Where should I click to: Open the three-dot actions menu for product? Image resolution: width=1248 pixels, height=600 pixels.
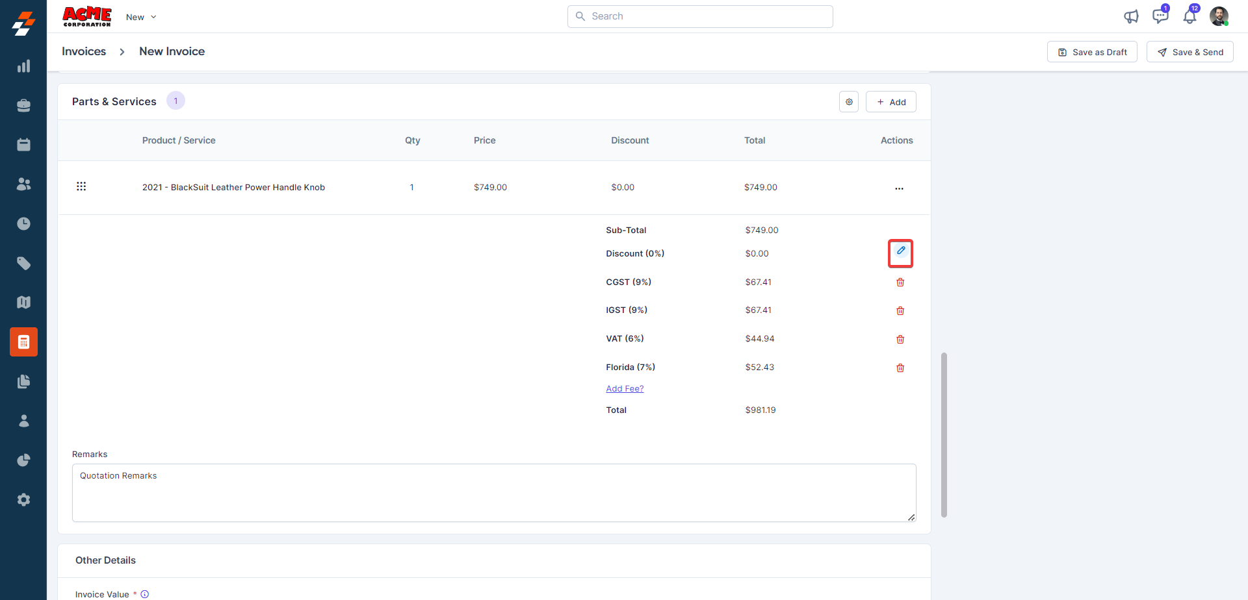[899, 188]
